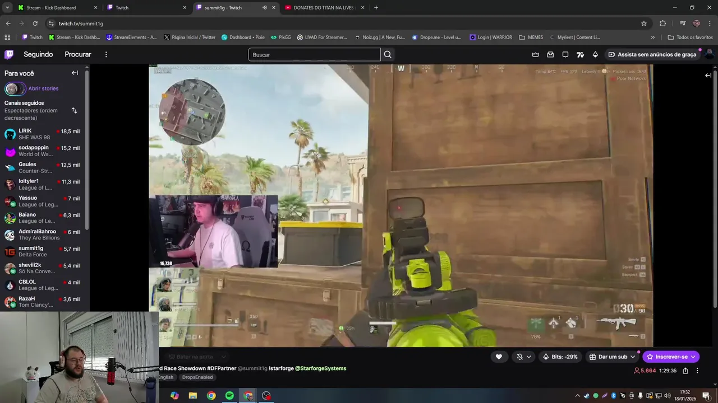Open the Dar um sub dropdown
Viewport: 718px width, 403px height.
[612, 357]
